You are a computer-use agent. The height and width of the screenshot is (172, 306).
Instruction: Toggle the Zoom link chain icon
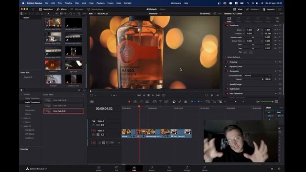(258, 30)
